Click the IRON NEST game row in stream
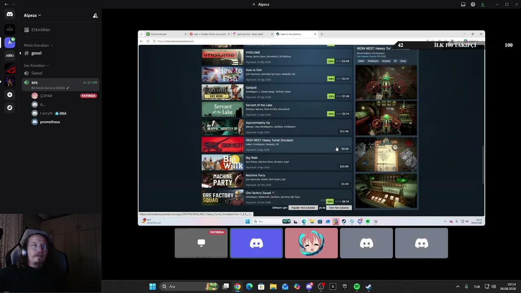The image size is (521, 293). tap(276, 144)
